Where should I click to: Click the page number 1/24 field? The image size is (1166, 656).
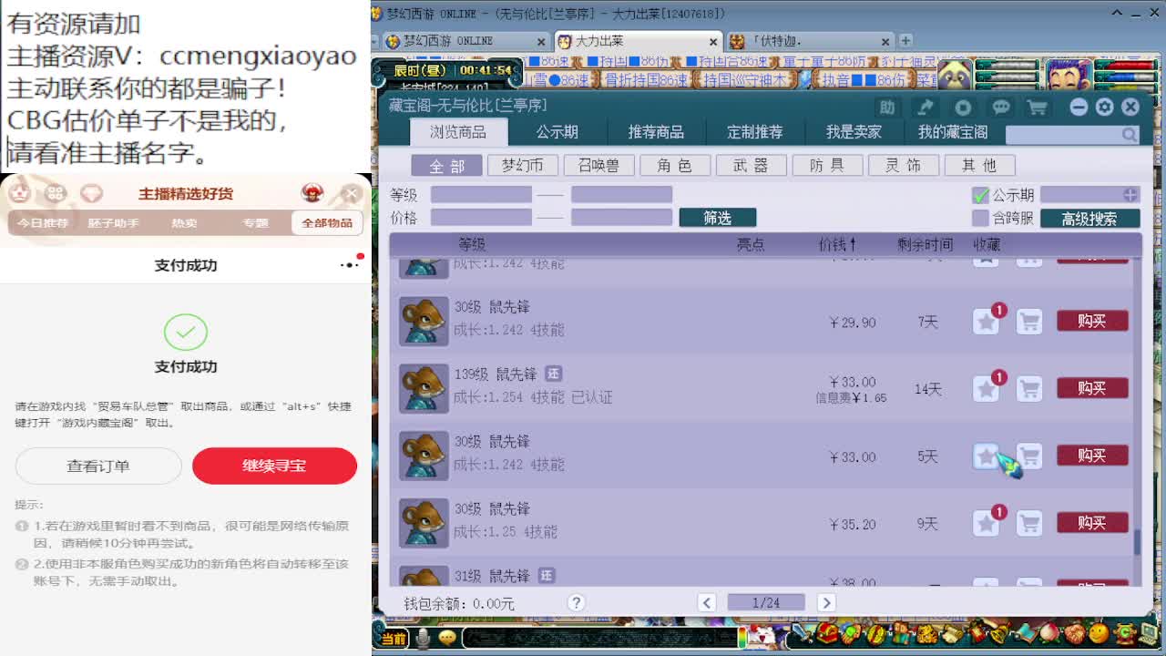pyautogui.click(x=766, y=602)
